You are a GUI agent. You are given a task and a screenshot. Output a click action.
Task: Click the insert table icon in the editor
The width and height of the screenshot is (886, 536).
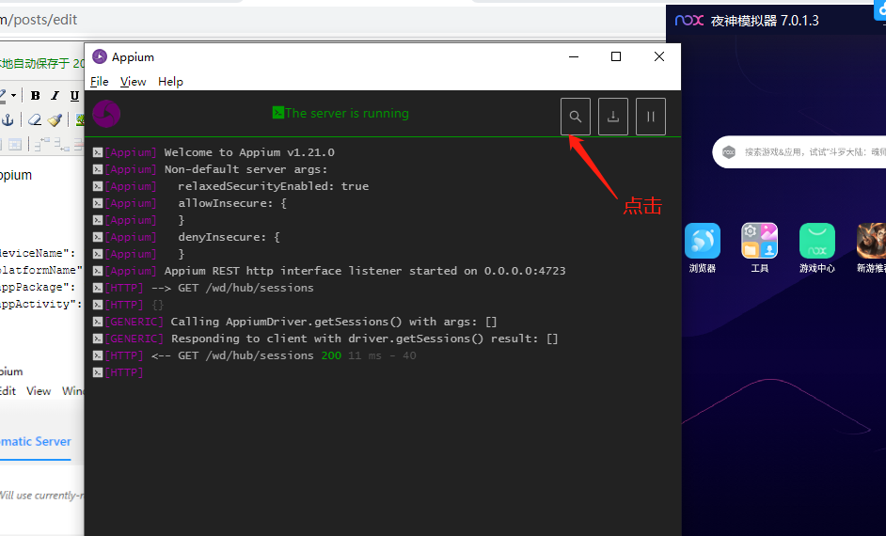point(15,145)
